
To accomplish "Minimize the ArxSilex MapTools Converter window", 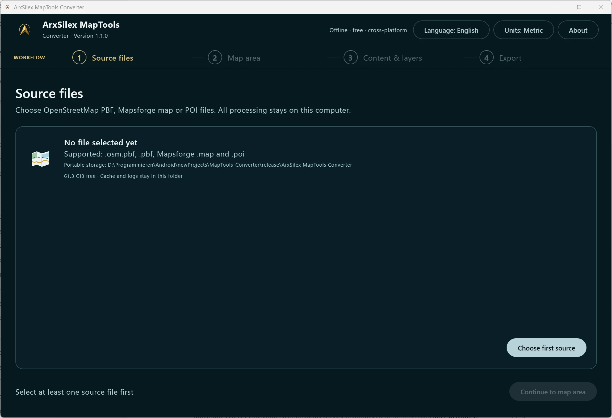I will [558, 7].
